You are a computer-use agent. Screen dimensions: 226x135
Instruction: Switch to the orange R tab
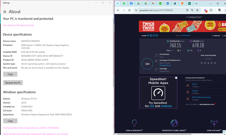click(182, 3)
